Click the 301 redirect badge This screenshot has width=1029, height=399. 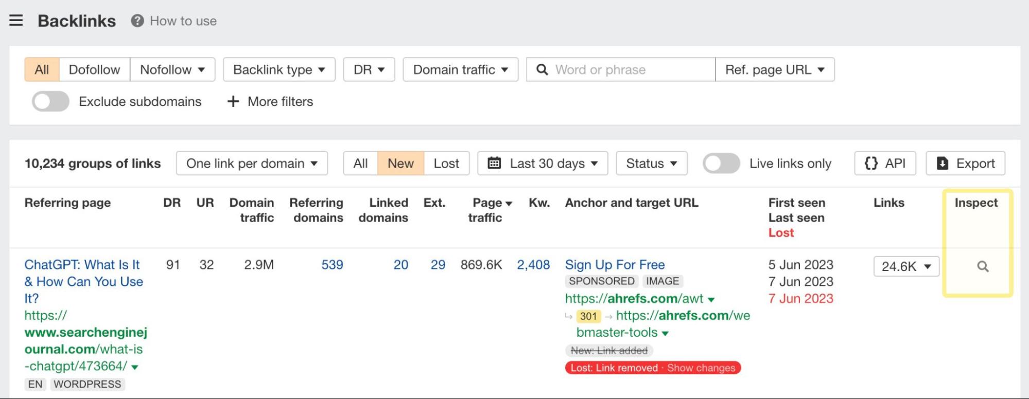588,316
